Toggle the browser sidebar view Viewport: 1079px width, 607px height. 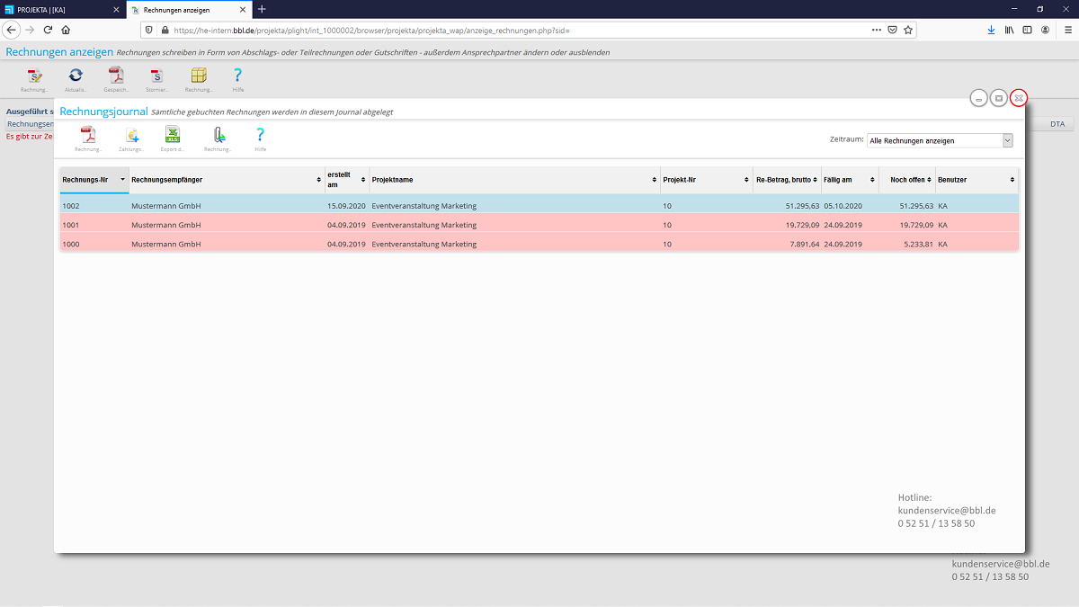(1028, 30)
